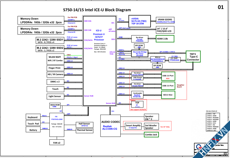Image resolution: width=230 pixels, height=158 pixels.
Task: Select the Combo Jack box
Action: 151,135
